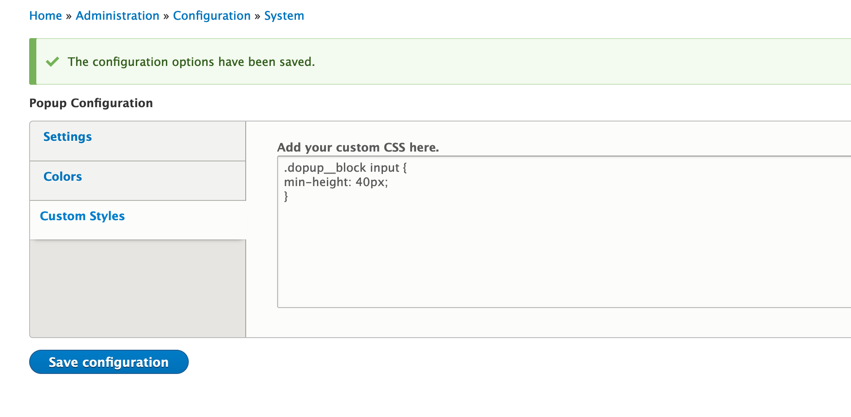Click Save configuration button
The height and width of the screenshot is (417, 851).
(109, 362)
